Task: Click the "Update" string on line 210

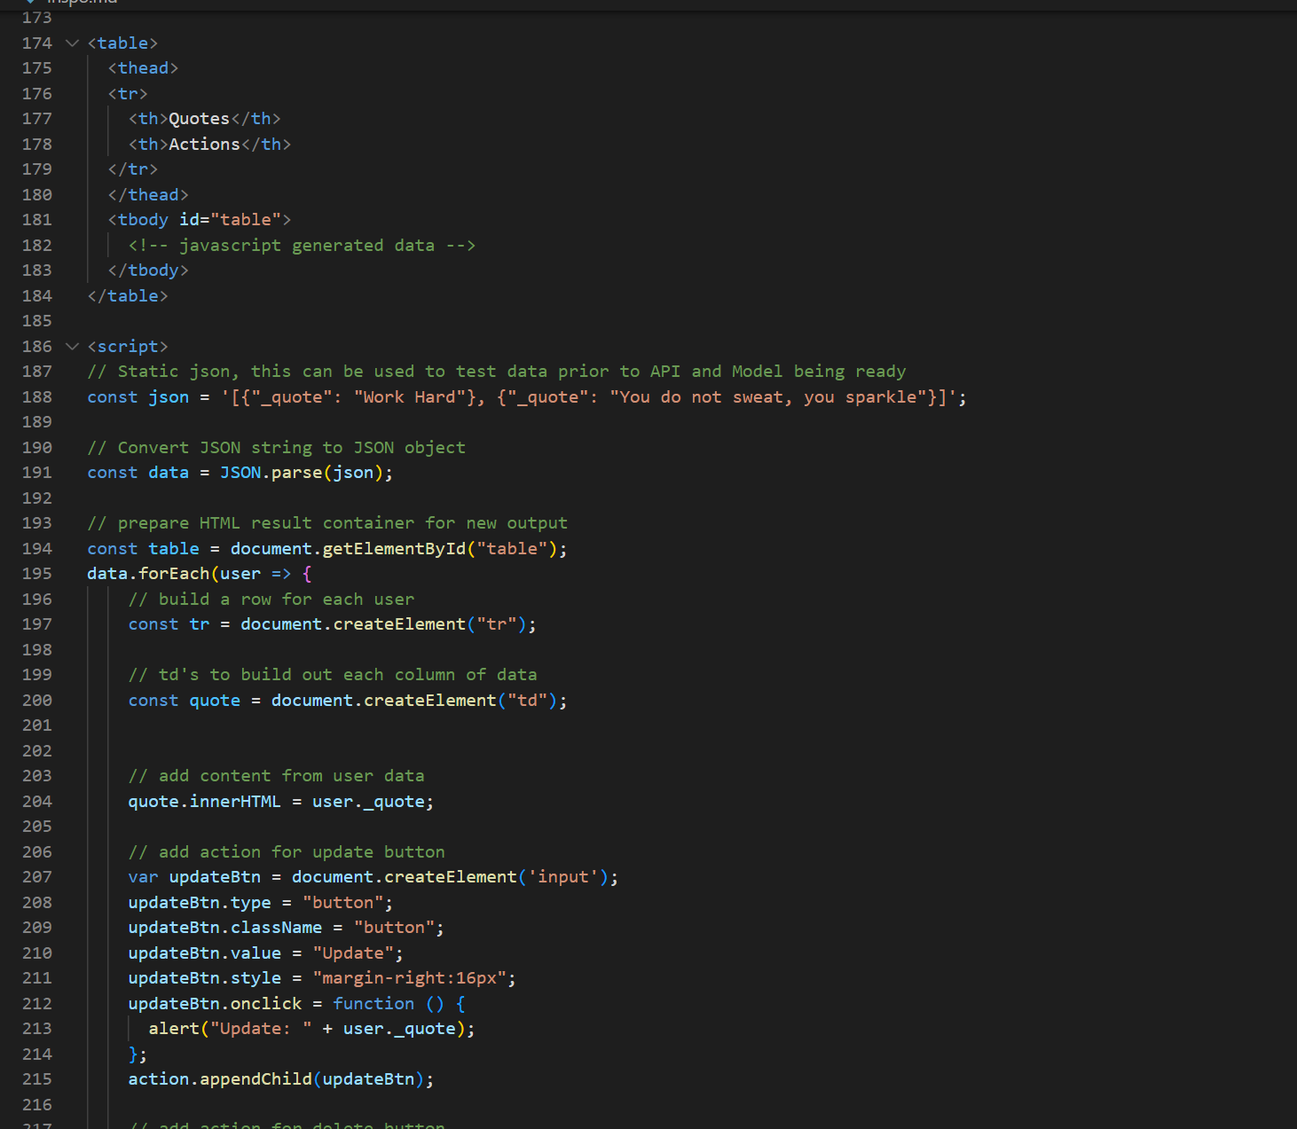Action: pos(353,953)
